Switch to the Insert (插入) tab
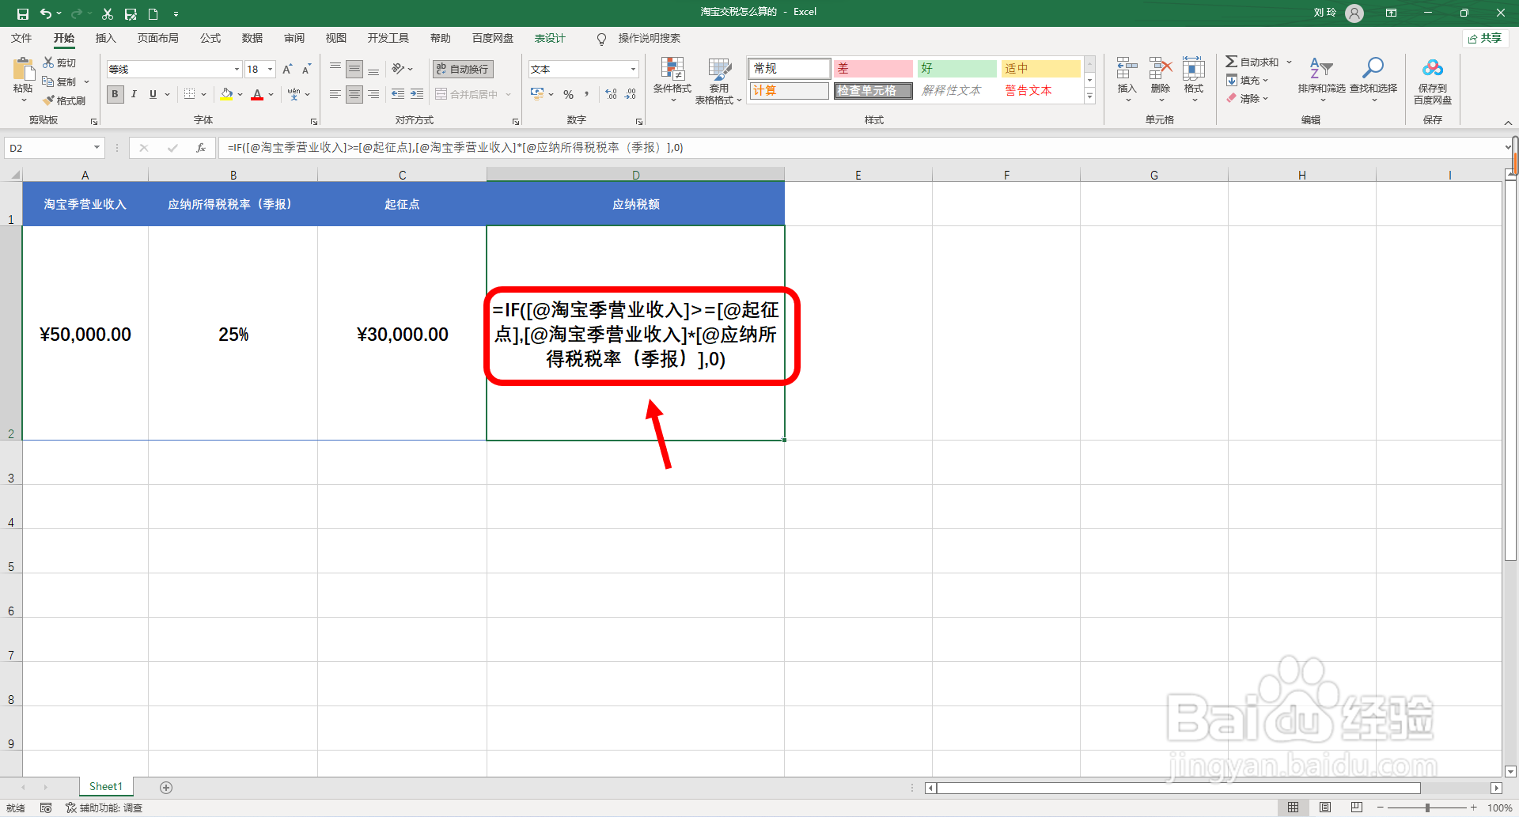Image resolution: width=1519 pixels, height=817 pixels. (x=105, y=38)
